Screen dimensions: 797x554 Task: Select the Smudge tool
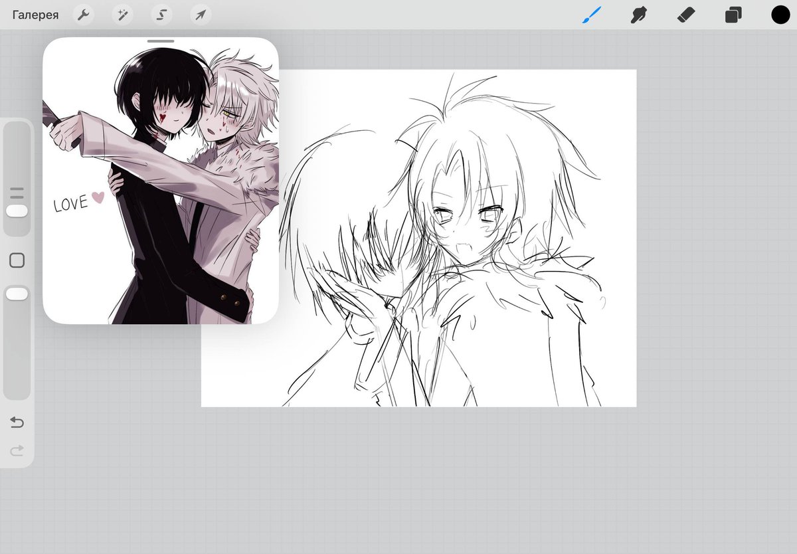pos(639,15)
